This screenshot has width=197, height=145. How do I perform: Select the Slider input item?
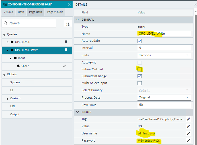(x=25, y=66)
